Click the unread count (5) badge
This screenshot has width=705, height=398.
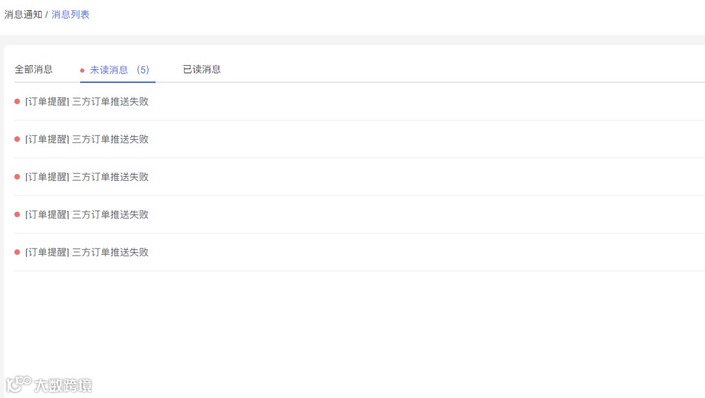pyautogui.click(x=143, y=70)
